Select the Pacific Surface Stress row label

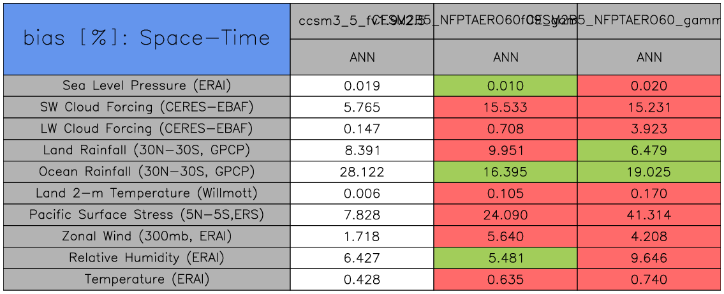click(x=147, y=215)
